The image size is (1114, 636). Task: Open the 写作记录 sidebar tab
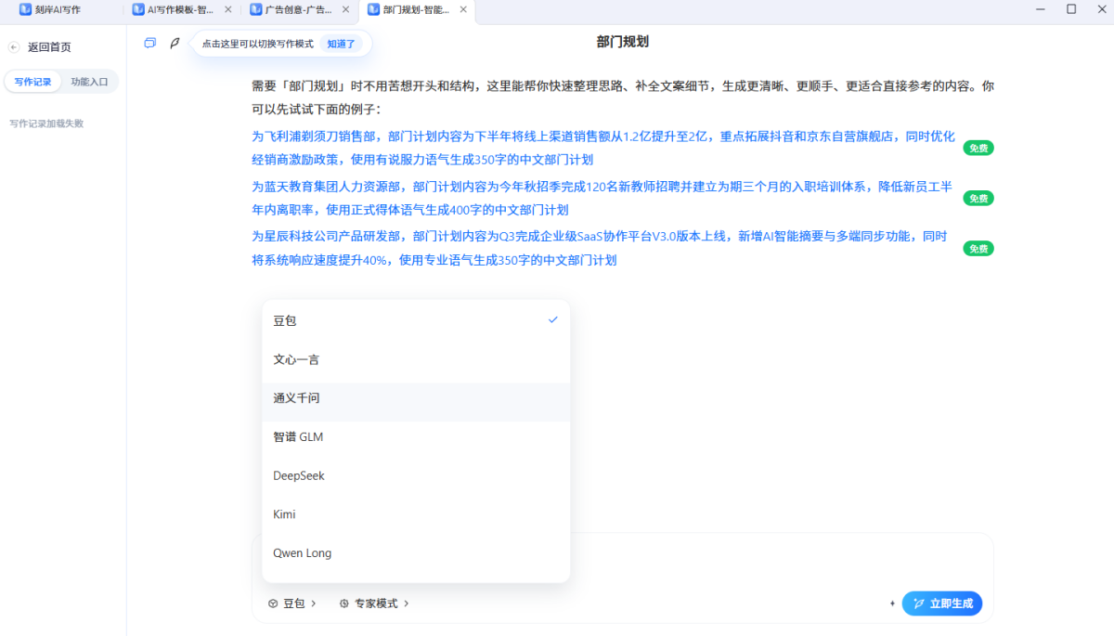click(33, 82)
